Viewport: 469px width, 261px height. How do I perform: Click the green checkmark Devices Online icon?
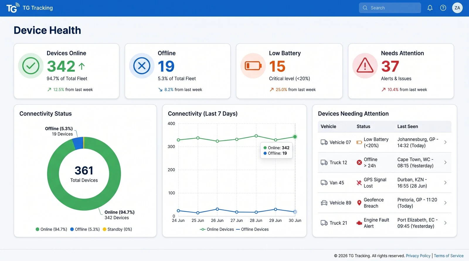click(31, 66)
